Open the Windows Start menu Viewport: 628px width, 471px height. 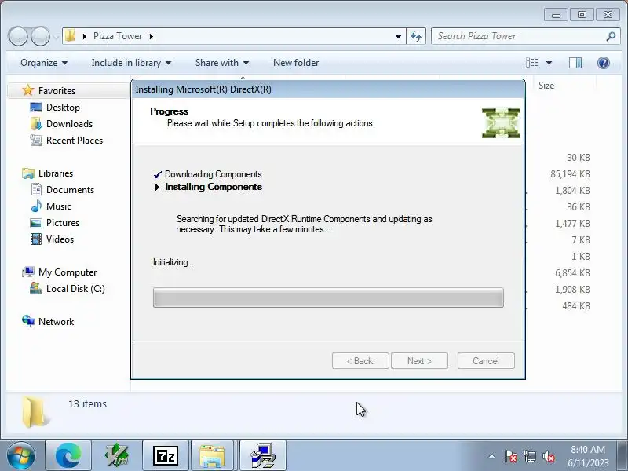click(21, 456)
